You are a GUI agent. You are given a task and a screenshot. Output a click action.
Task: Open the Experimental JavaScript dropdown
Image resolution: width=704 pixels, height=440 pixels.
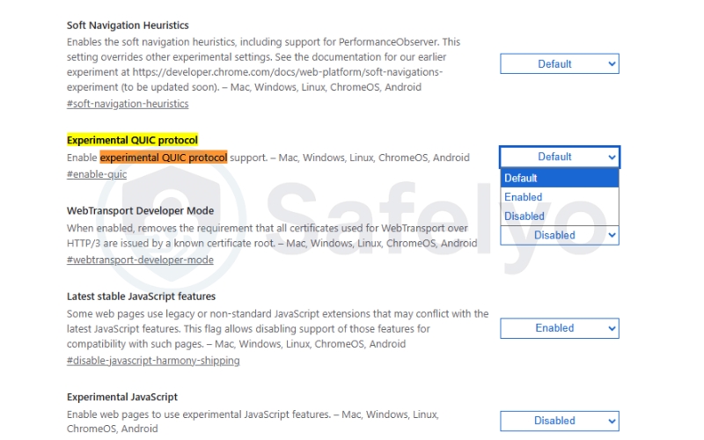(560, 421)
